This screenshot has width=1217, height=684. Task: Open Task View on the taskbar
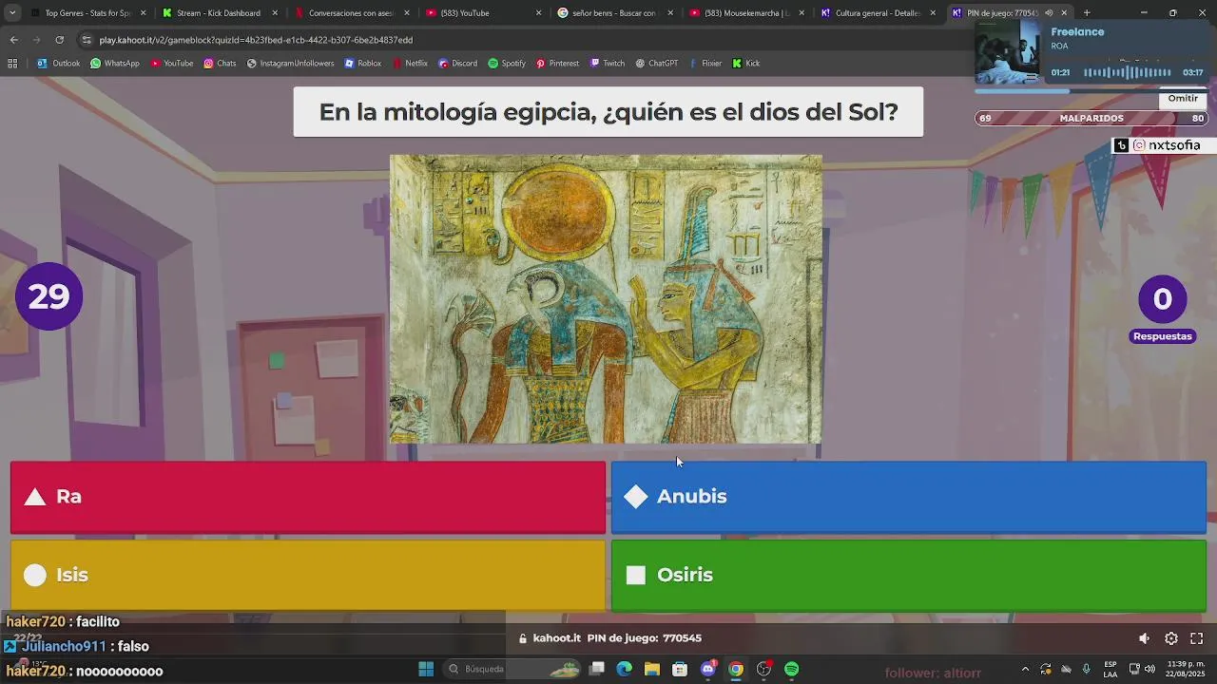[596, 669]
